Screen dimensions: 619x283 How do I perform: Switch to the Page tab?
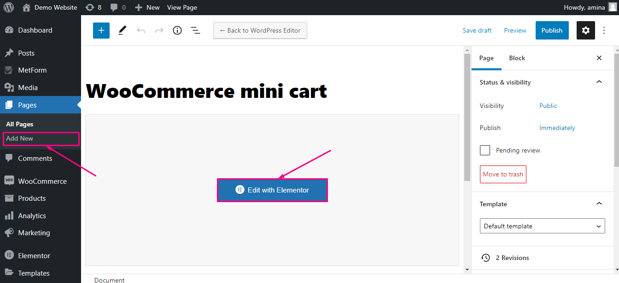point(486,58)
